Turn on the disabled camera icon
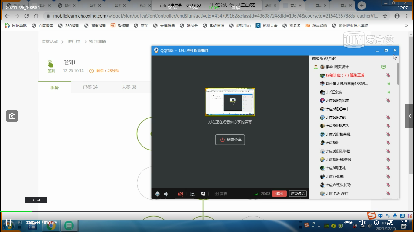This screenshot has height=232, width=414. coord(180,194)
